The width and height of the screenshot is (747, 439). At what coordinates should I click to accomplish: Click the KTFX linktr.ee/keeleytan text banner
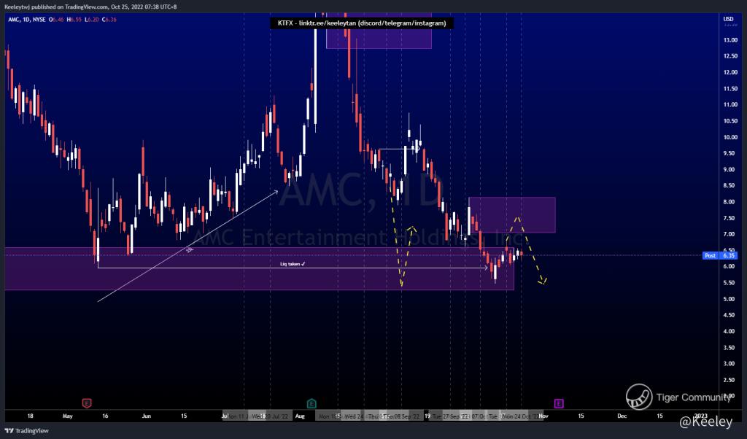click(x=362, y=23)
